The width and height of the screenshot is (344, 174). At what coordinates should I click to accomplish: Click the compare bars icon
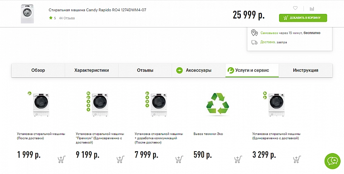(x=312, y=9)
